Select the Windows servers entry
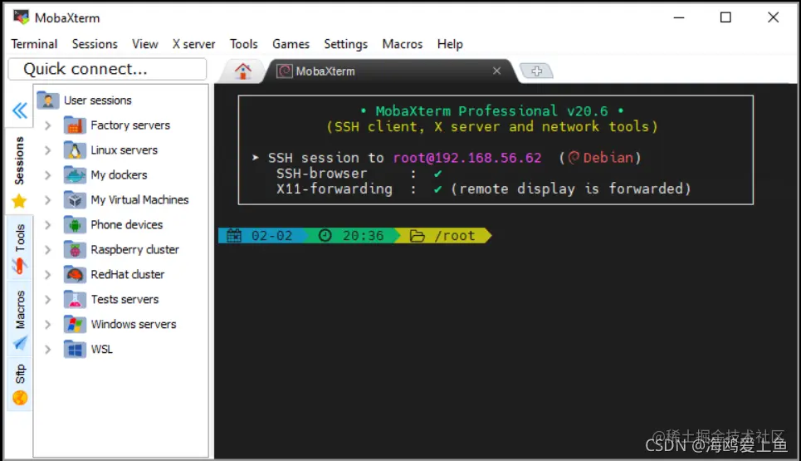The height and width of the screenshot is (461, 801). (x=134, y=324)
